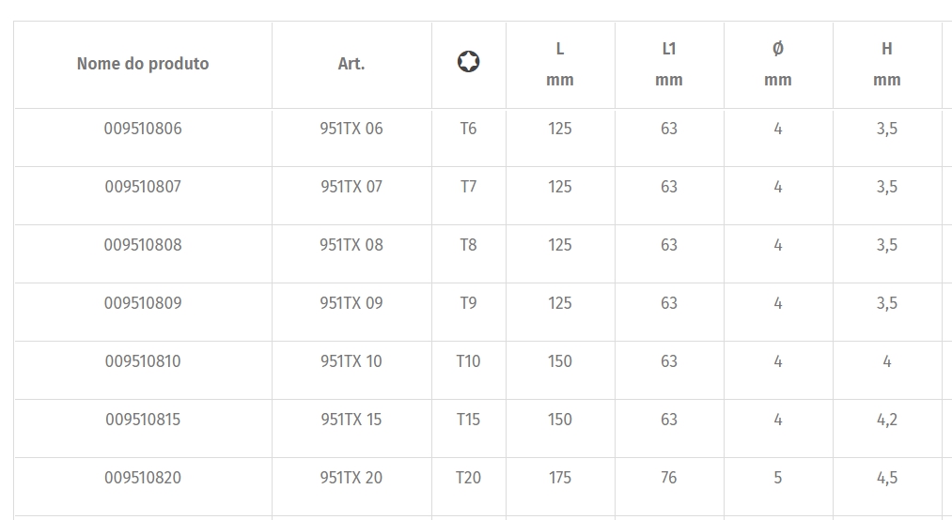Screen dimensions: 952x520
Task: Click article 951TX 20 cell
Action: (x=351, y=478)
